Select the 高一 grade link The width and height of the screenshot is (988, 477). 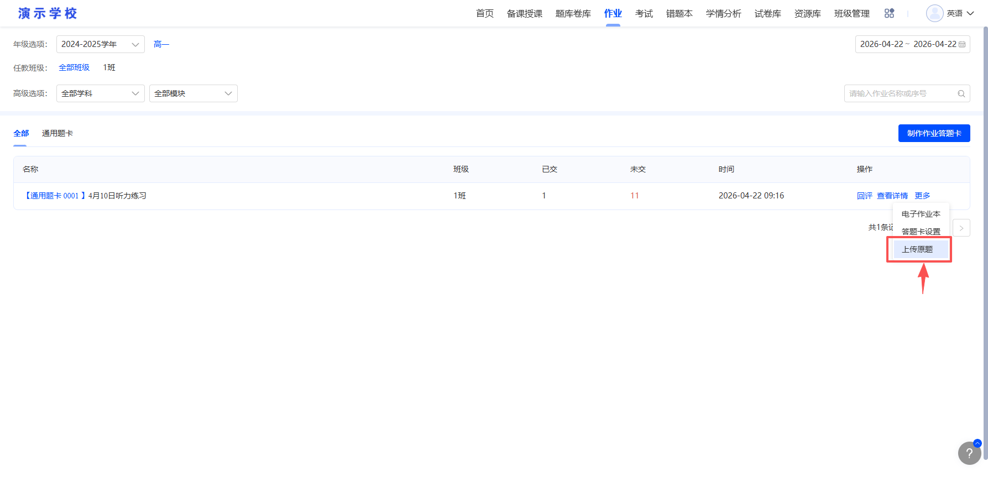click(161, 44)
